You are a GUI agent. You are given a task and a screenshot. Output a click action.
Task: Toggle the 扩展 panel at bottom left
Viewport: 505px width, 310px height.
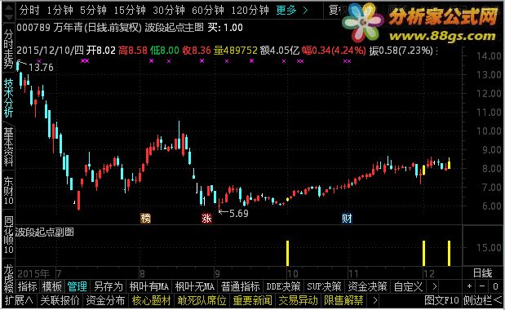19,300
